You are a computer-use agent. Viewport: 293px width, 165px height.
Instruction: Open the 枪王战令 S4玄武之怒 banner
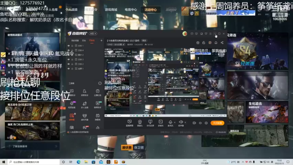coord(33,111)
